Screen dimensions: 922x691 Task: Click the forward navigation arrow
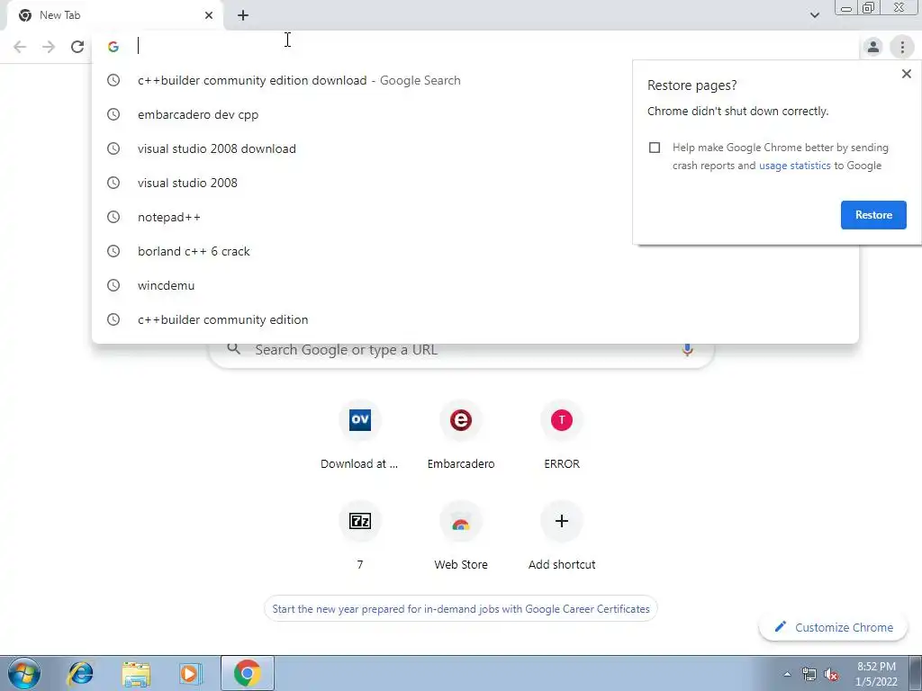click(49, 47)
